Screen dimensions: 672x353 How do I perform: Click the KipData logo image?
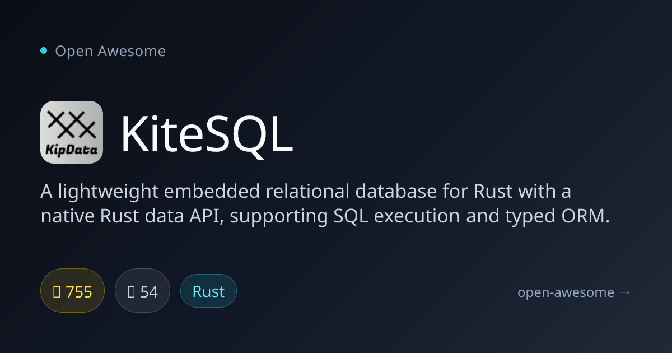72,132
